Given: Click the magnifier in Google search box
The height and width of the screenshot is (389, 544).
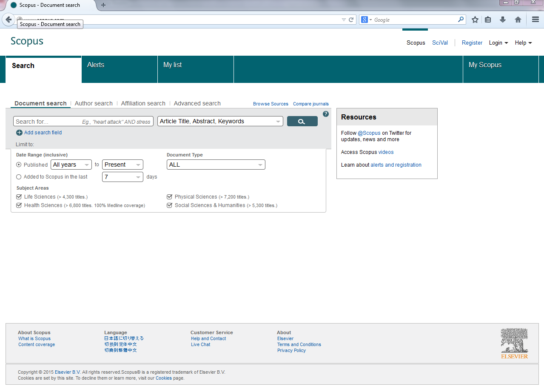Looking at the screenshot, I should pos(461,20).
